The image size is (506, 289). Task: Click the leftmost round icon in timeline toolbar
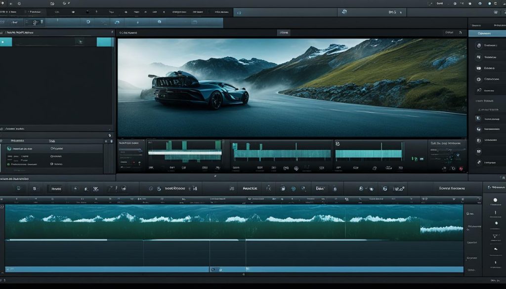pos(18,188)
